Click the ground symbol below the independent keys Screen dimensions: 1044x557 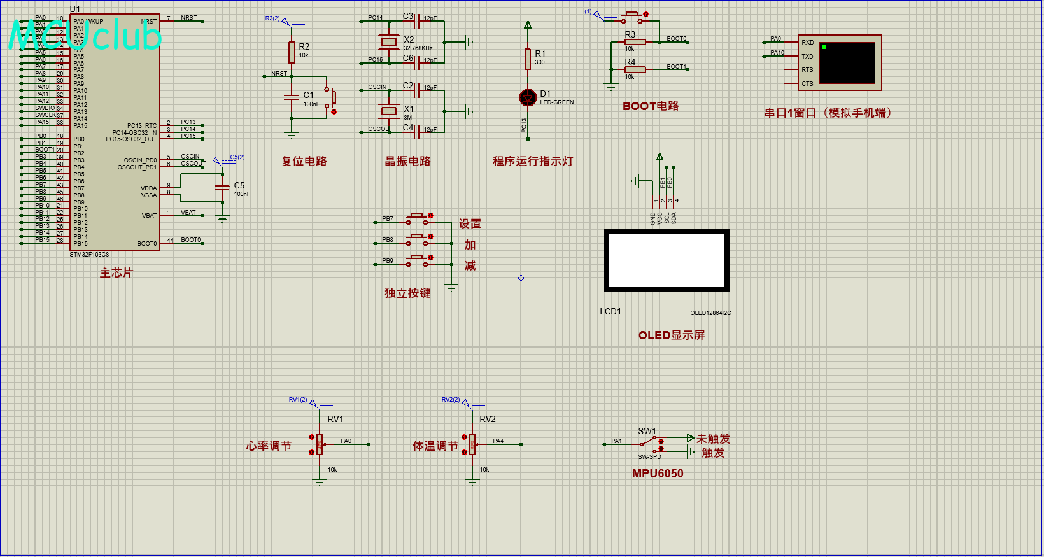pyautogui.click(x=451, y=288)
